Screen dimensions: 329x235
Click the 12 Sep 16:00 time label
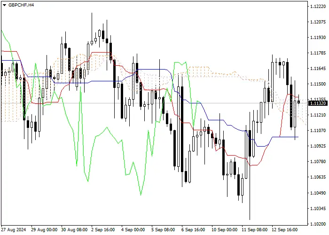(285, 230)
